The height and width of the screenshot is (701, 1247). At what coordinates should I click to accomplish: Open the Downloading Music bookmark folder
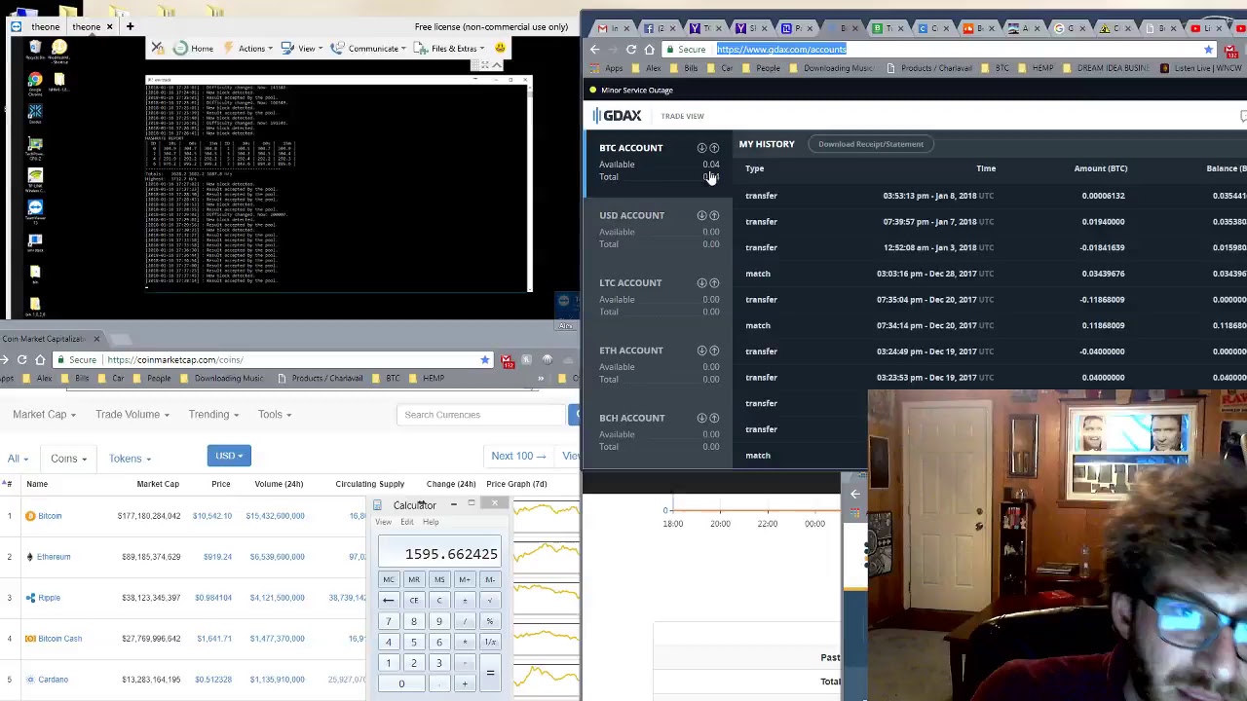click(x=831, y=68)
